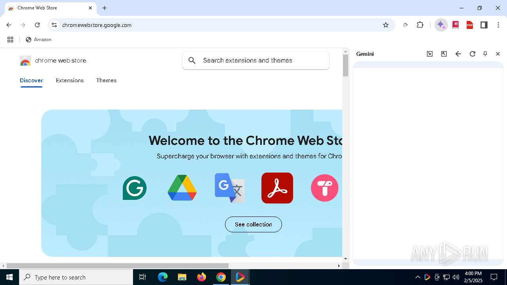Reload the Chrome Web Store page
507x285 pixels.
point(37,25)
